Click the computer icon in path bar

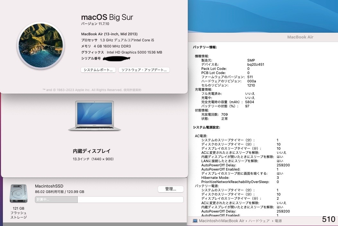[x=195, y=221]
